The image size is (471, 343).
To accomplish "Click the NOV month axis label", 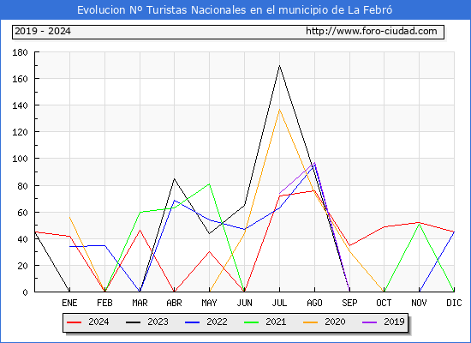I will click(x=419, y=303).
